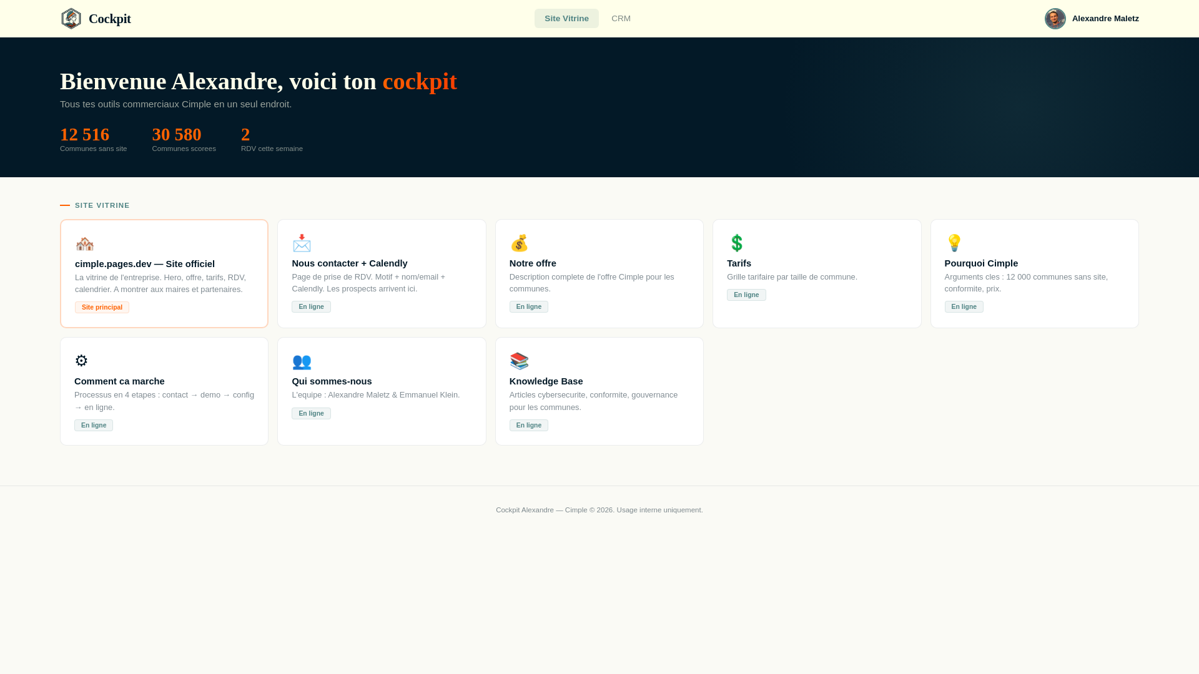
Task: Click the L'equipe Alexandre Maletz & Emmanuel Klein text
Action: point(376,395)
